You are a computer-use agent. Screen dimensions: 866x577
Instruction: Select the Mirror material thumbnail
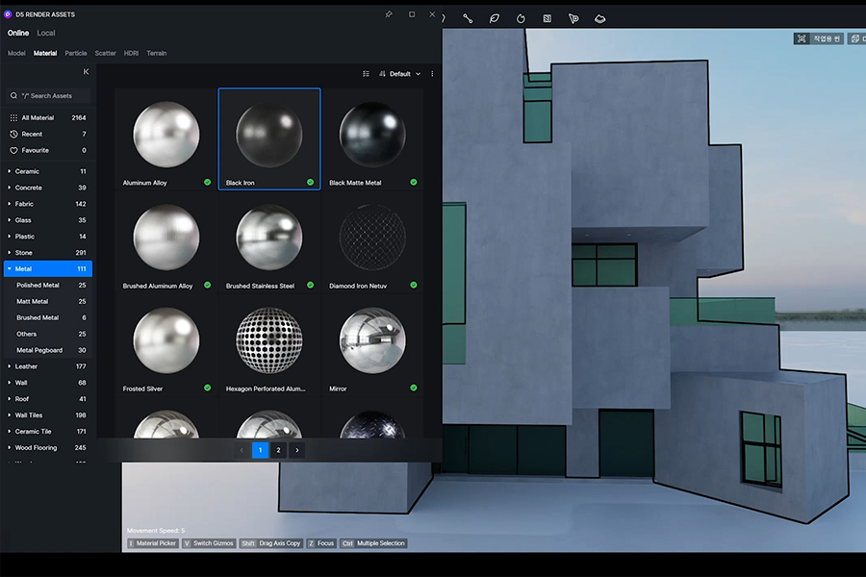pyautogui.click(x=372, y=340)
